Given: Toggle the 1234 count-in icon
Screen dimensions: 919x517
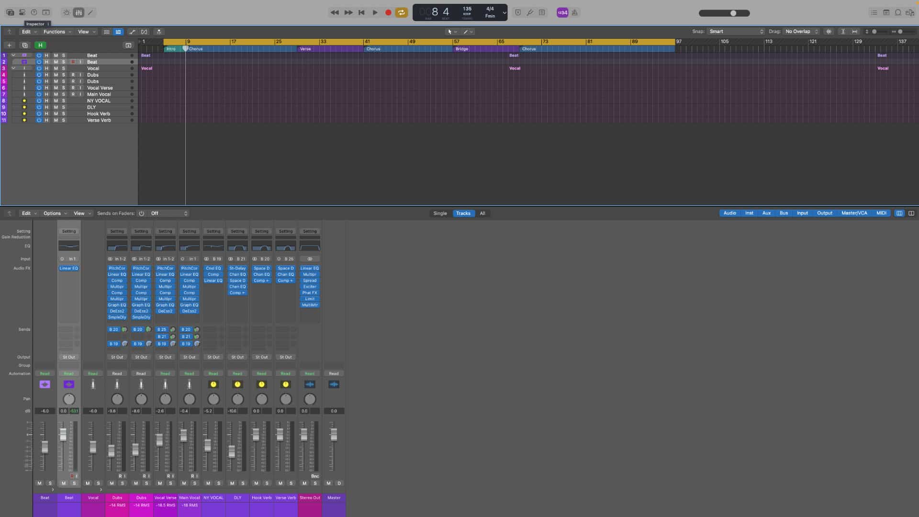Looking at the screenshot, I should coord(562,12).
